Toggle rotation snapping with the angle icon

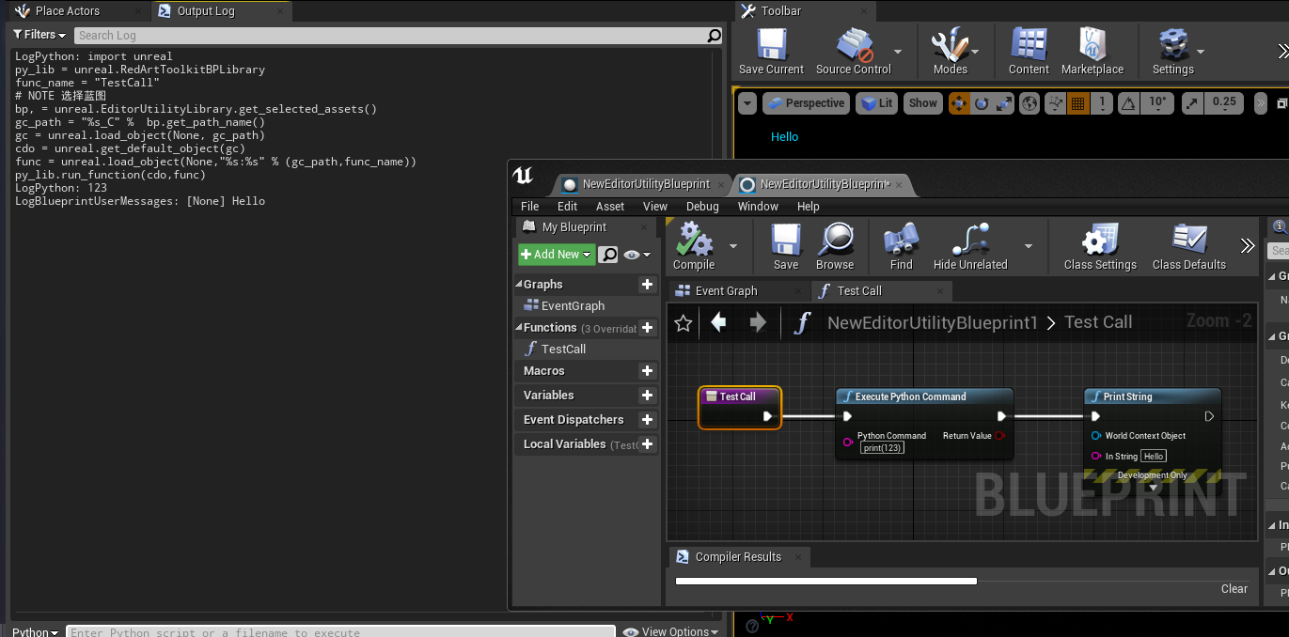click(1130, 103)
